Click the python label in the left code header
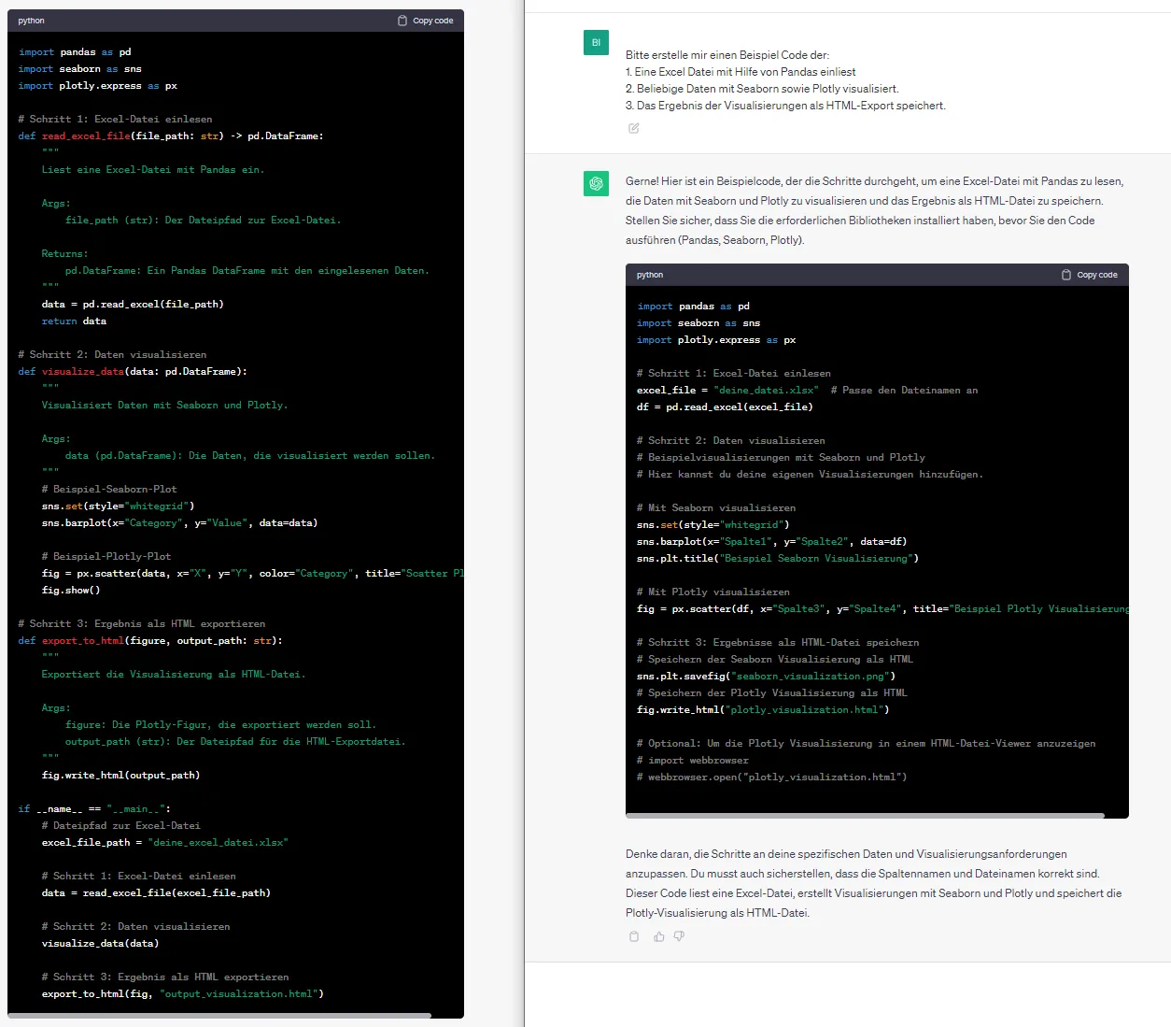Image resolution: width=1171 pixels, height=1027 pixels. click(x=32, y=21)
